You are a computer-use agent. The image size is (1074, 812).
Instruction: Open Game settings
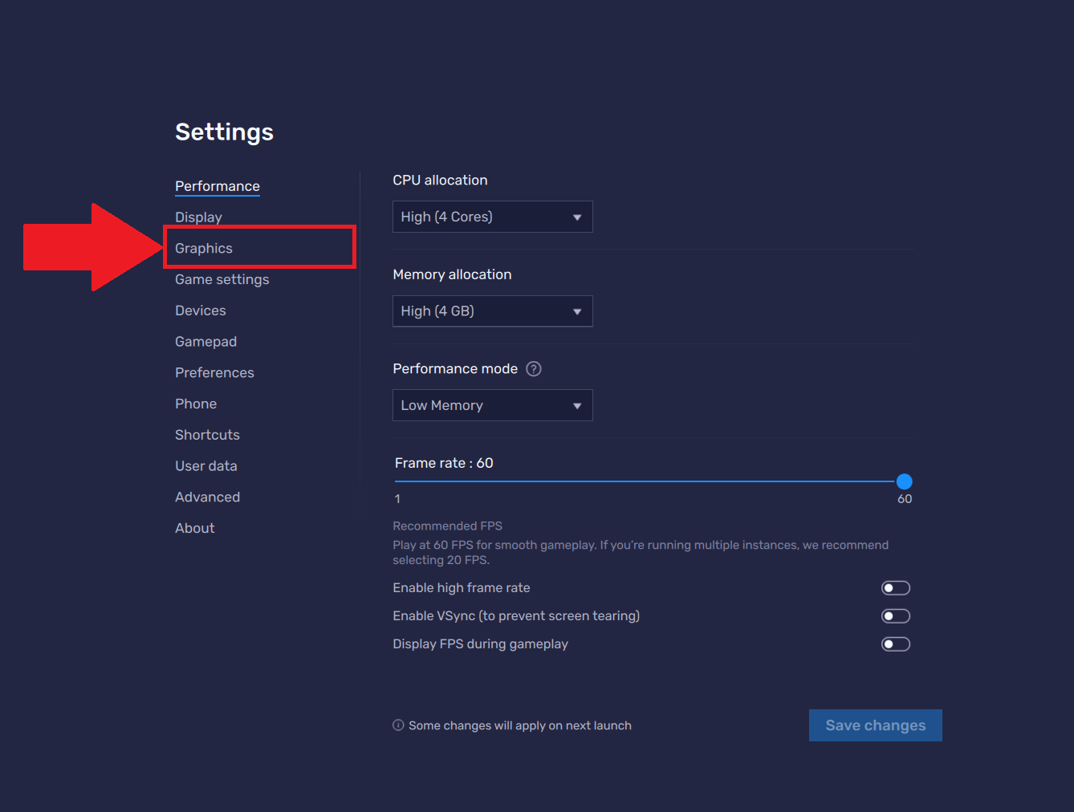click(222, 279)
